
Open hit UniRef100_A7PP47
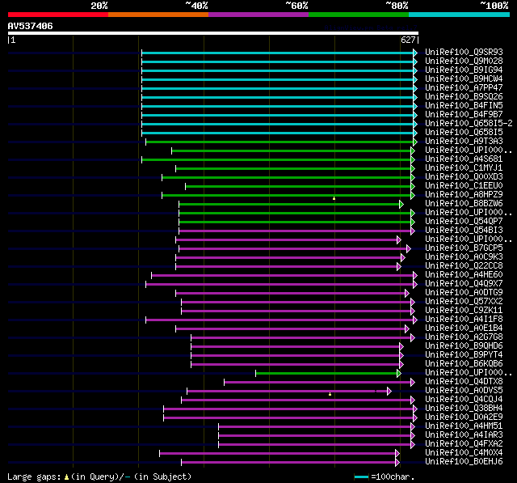click(x=464, y=88)
